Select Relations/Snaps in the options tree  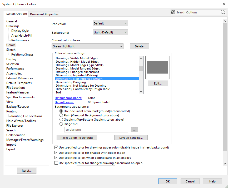click(x=22, y=55)
